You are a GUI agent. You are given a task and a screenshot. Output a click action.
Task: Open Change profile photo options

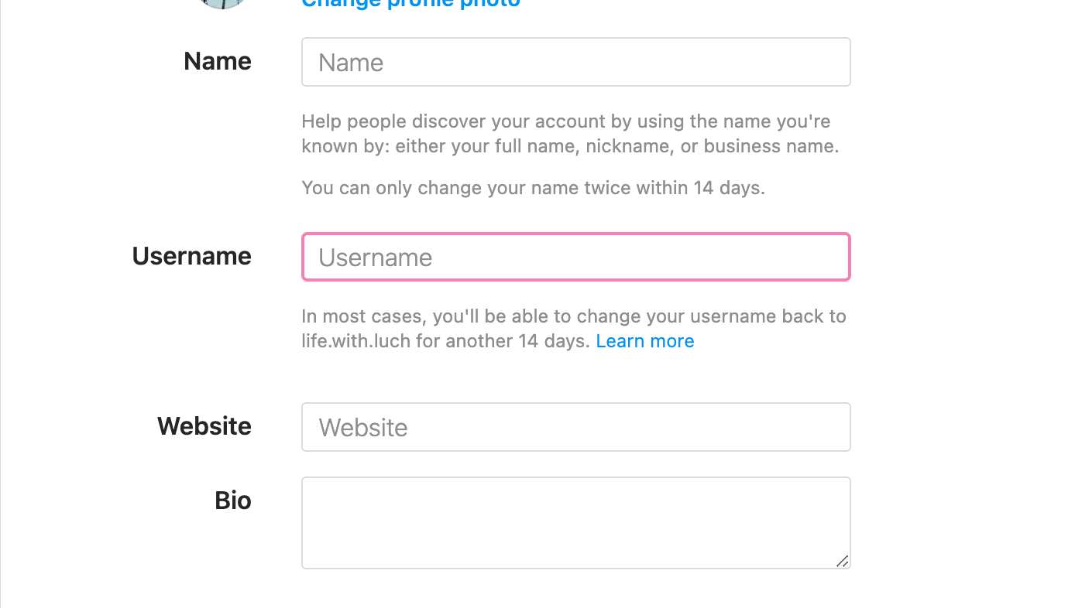click(x=410, y=4)
